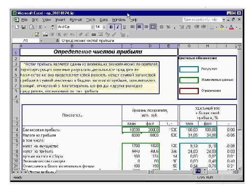Open help question box dropdown
The width and height of the screenshot is (252, 189).
click(x=224, y=20)
